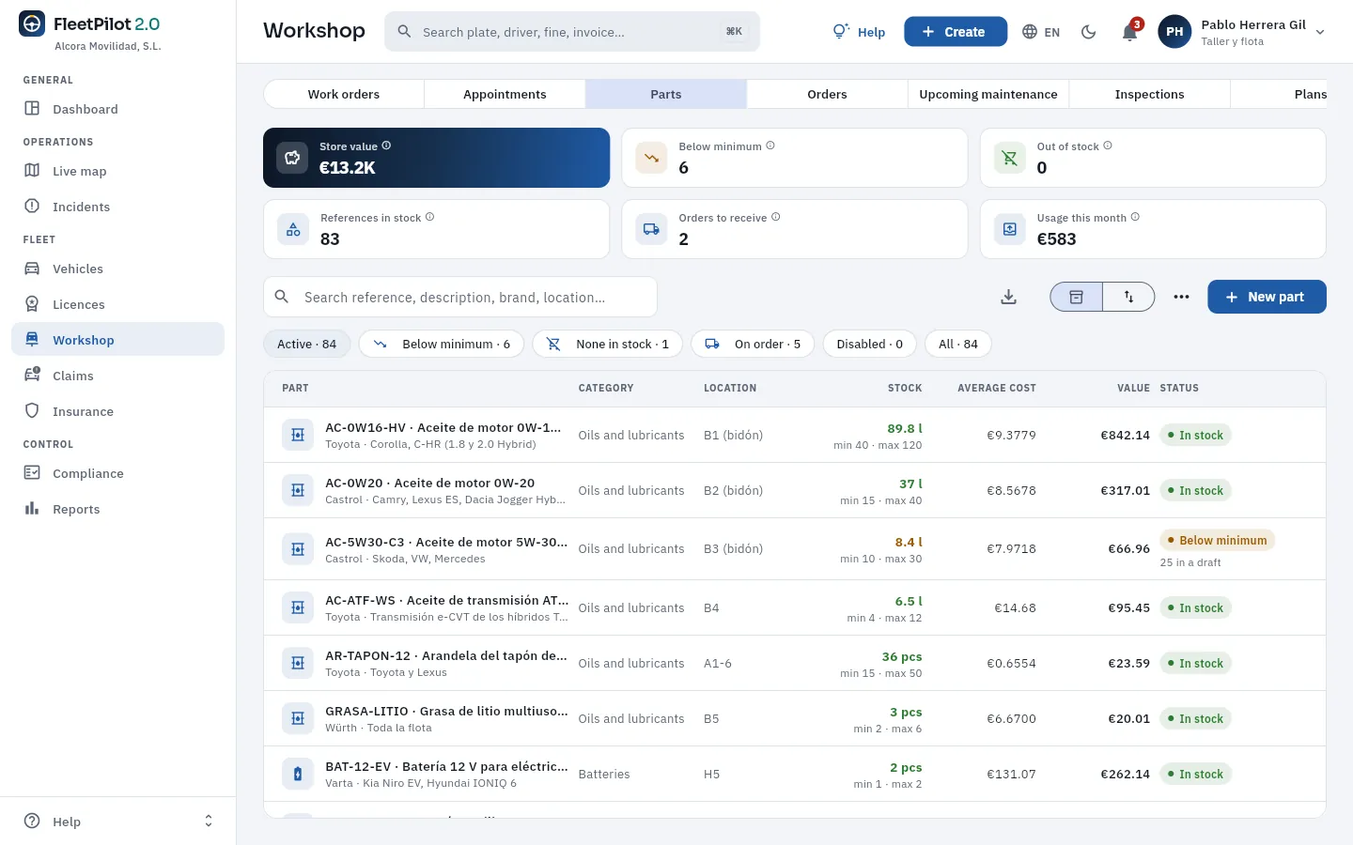This screenshot has height=845, width=1353.
Task: Switch to Appointments tab
Action: pos(505,94)
